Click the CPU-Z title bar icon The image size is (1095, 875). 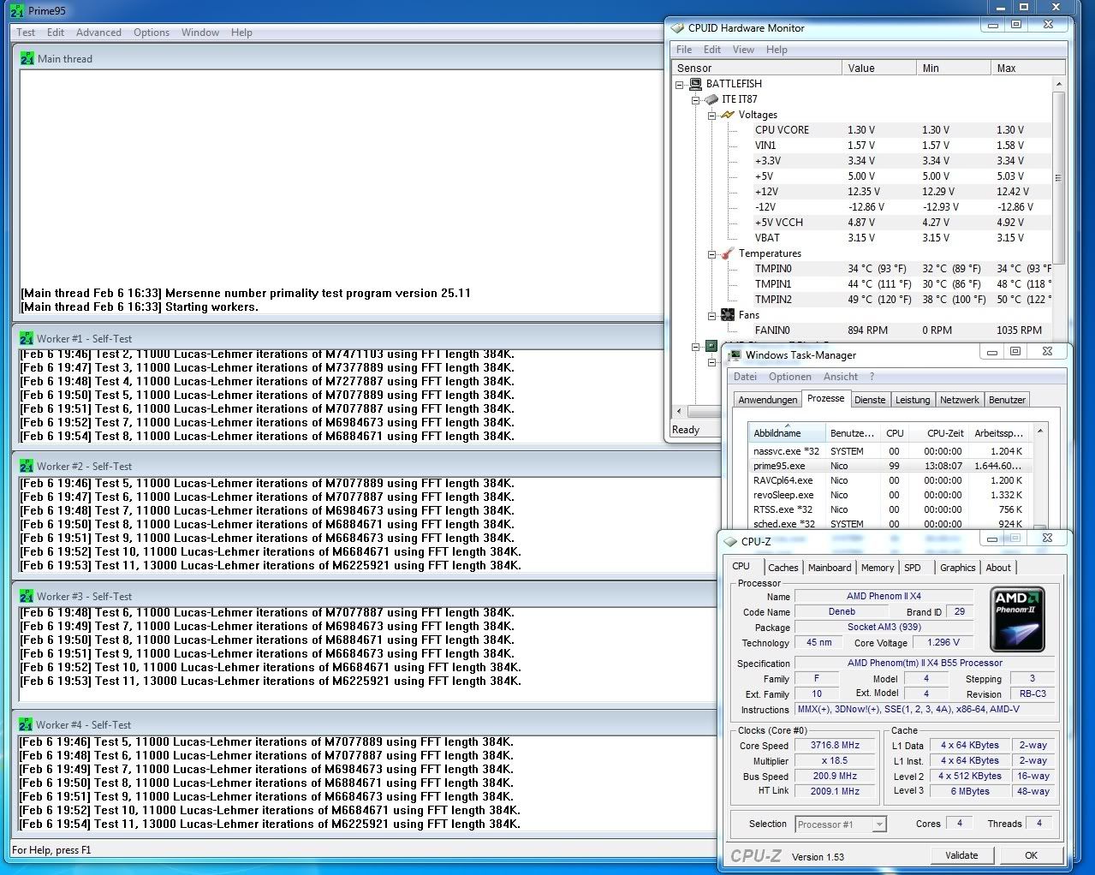point(730,542)
